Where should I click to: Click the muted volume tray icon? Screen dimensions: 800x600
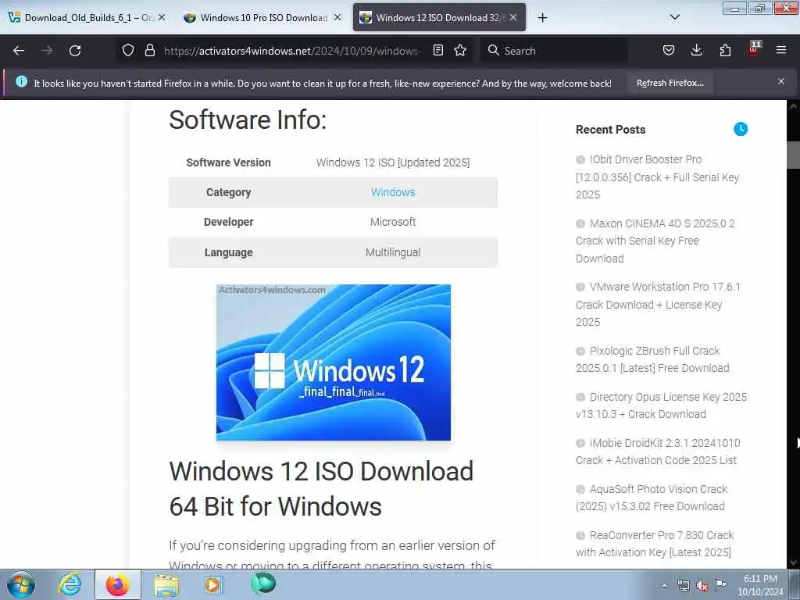(702, 585)
